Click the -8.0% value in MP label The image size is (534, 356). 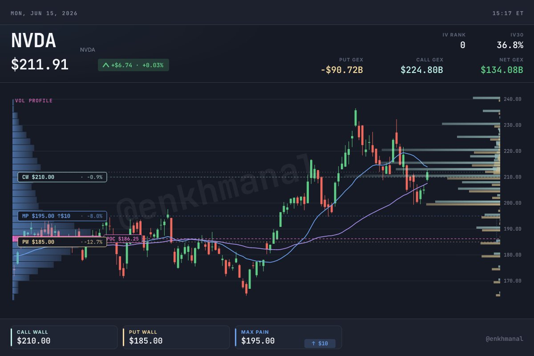(x=95, y=216)
